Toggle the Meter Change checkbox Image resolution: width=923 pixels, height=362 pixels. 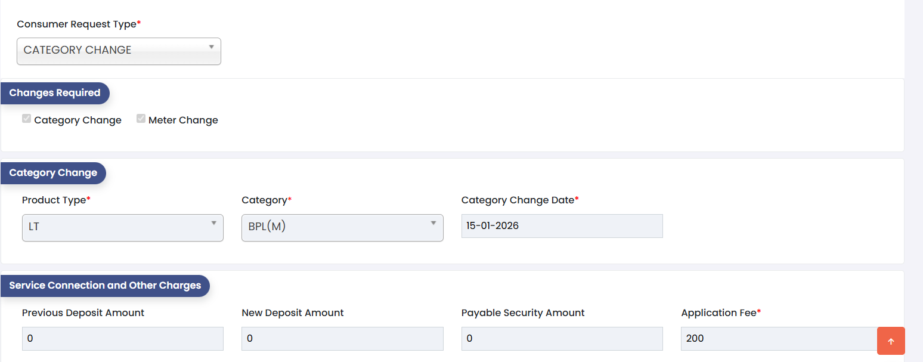(x=141, y=119)
